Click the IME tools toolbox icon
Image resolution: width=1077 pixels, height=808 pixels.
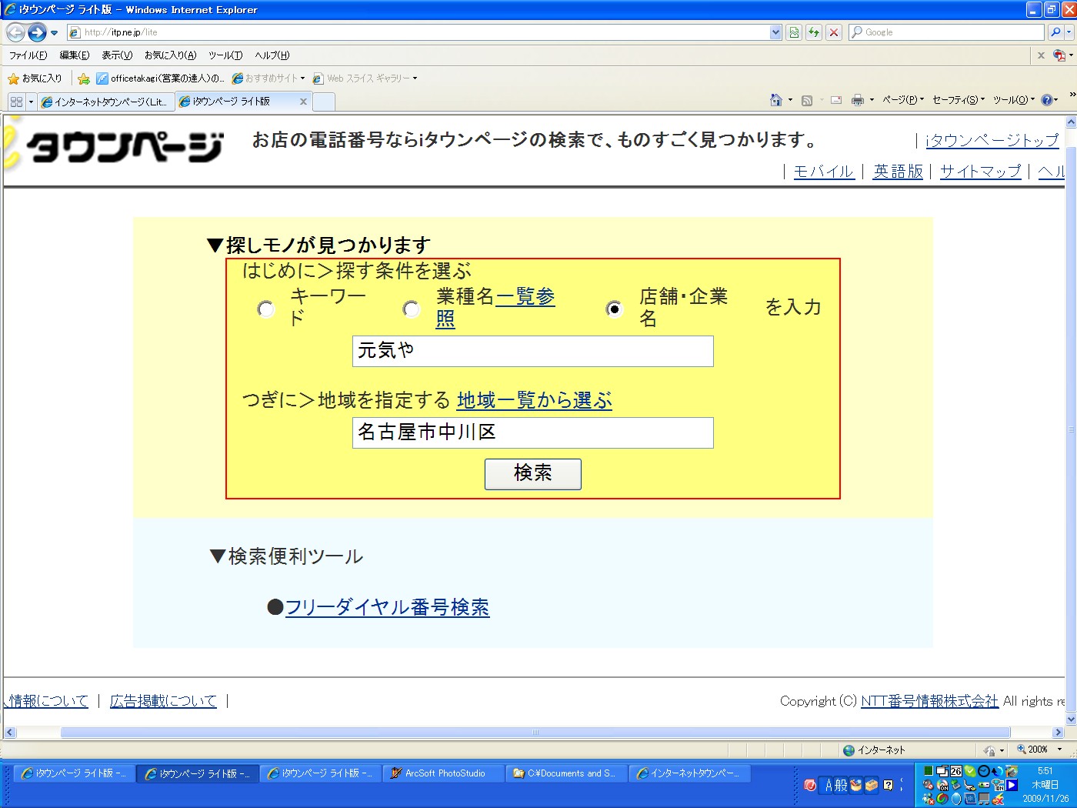pyautogui.click(x=872, y=785)
